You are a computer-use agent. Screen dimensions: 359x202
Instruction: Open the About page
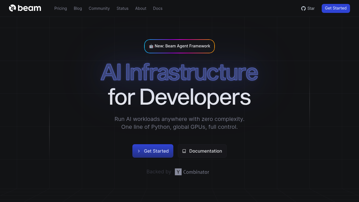pyautogui.click(x=141, y=8)
